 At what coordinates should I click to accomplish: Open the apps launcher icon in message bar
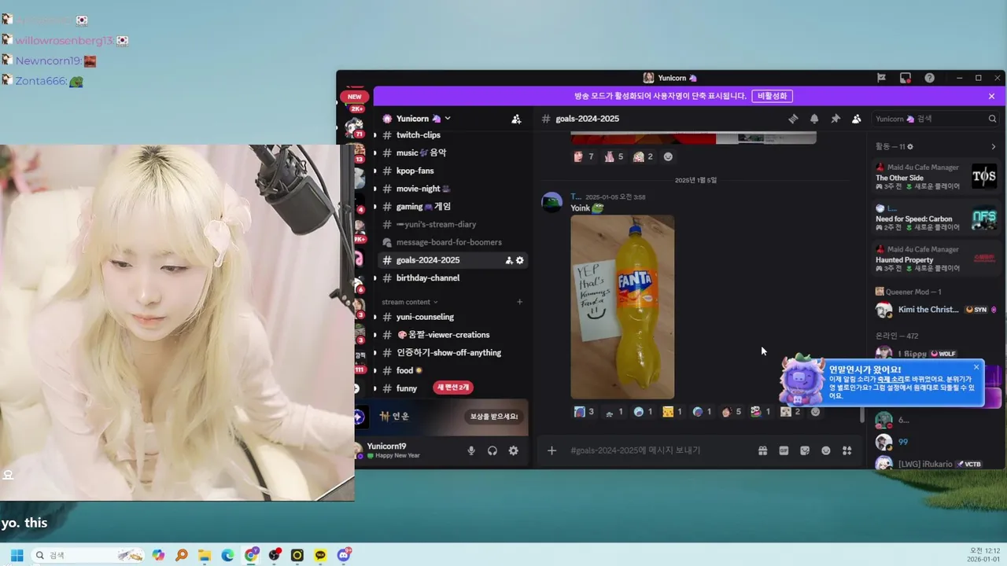pos(847,450)
